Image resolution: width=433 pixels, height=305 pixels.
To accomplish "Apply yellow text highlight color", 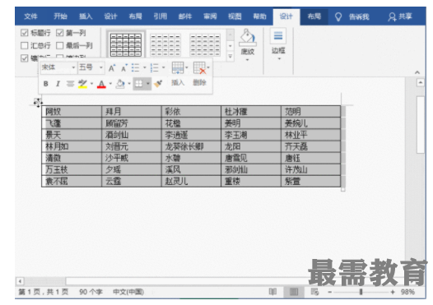I will click(82, 84).
